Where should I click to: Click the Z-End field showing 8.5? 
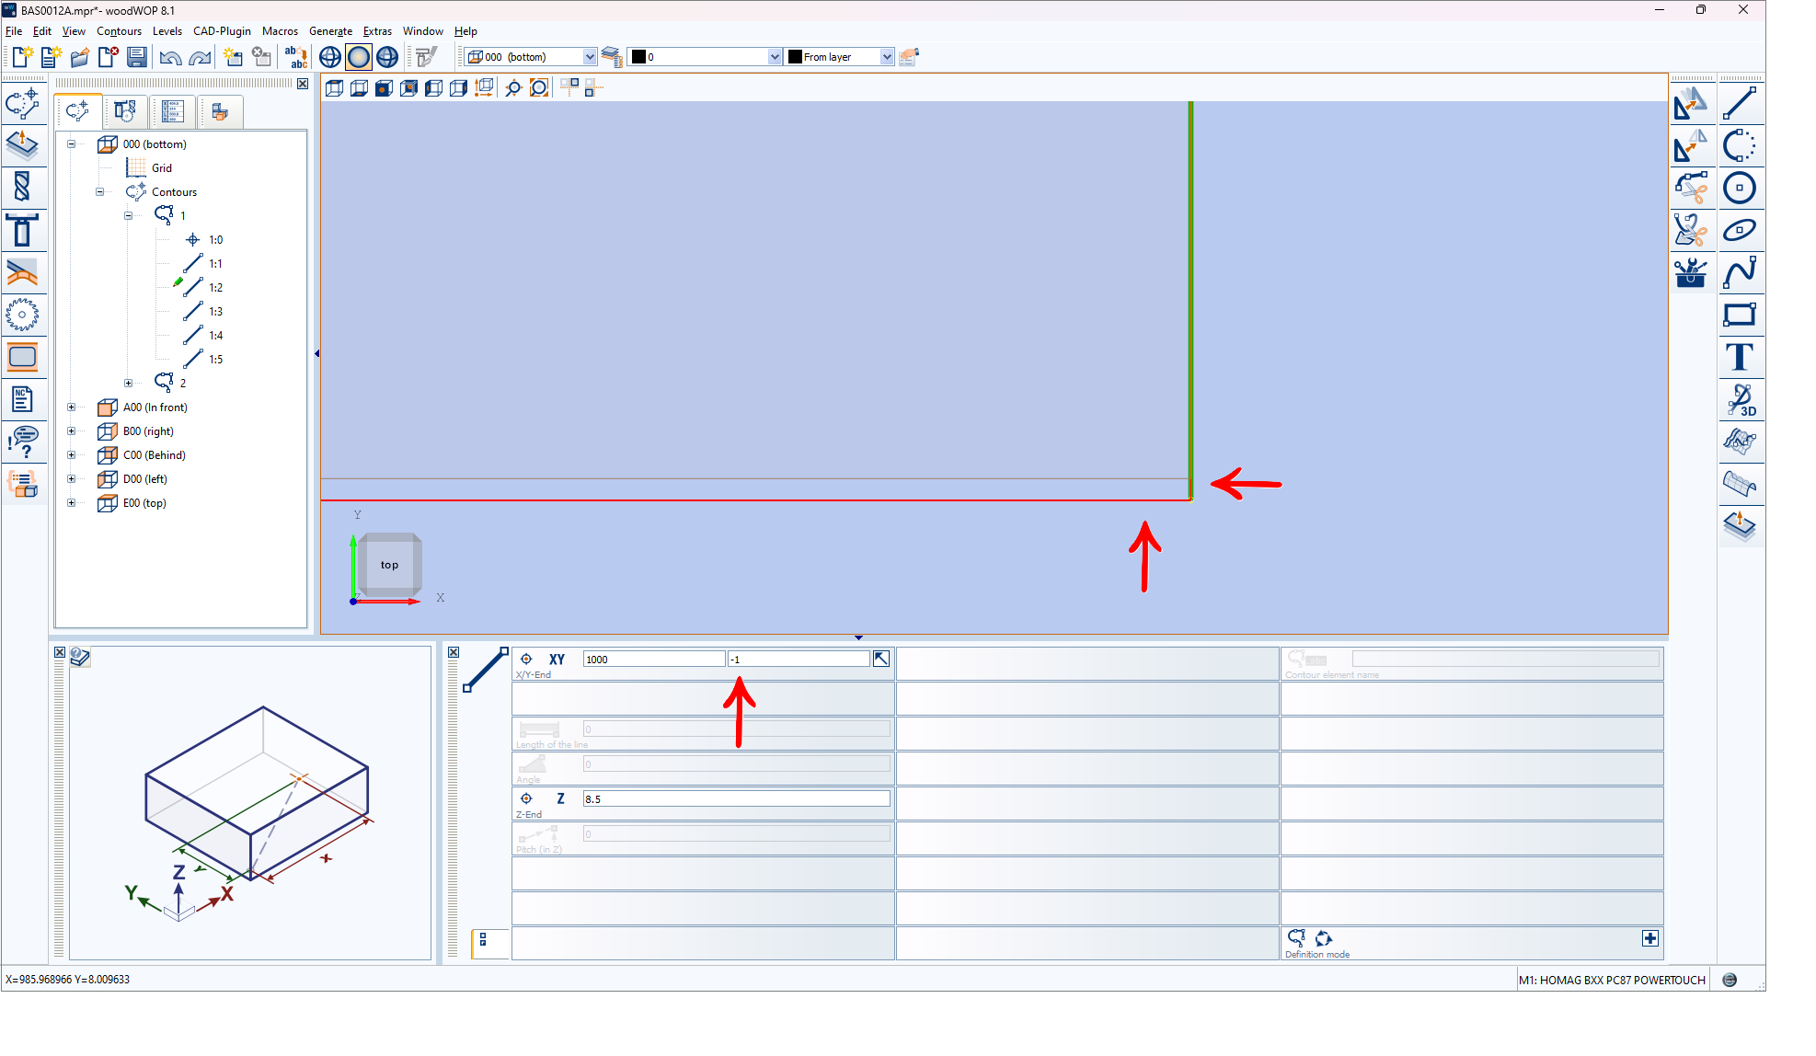tap(736, 799)
